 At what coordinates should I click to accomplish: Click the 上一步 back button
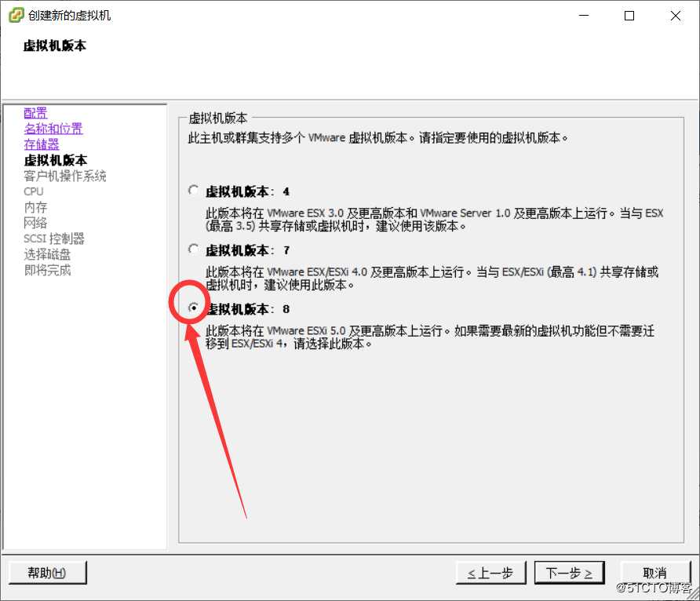point(490,573)
